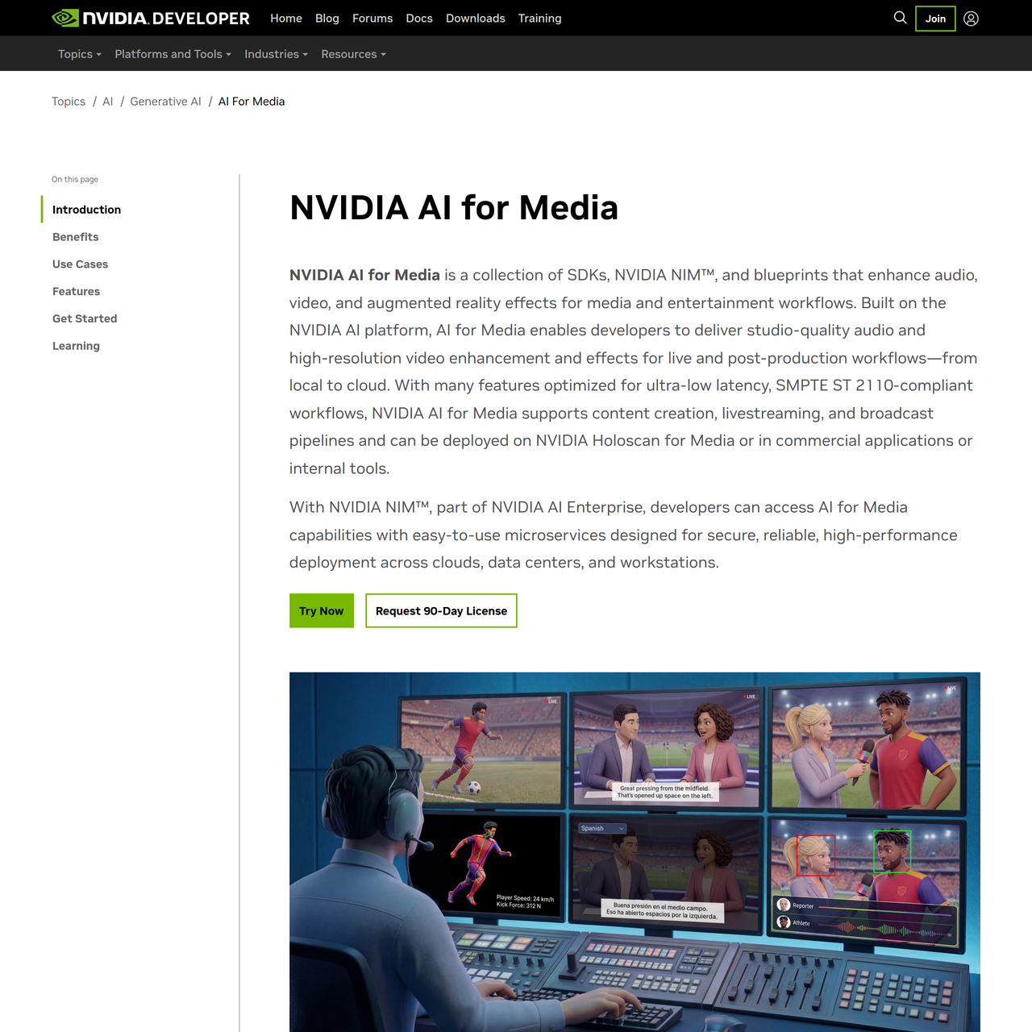Image resolution: width=1032 pixels, height=1032 pixels.
Task: Click the Generative AI breadcrumb link
Action: tap(166, 102)
